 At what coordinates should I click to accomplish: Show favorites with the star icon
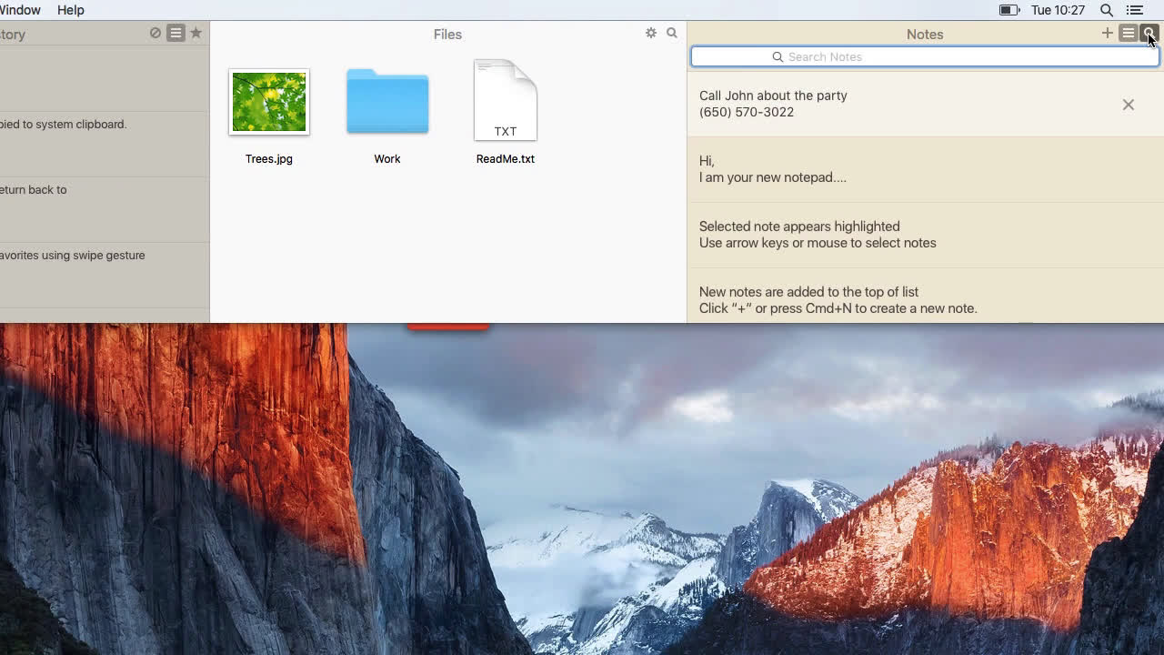coord(196,33)
